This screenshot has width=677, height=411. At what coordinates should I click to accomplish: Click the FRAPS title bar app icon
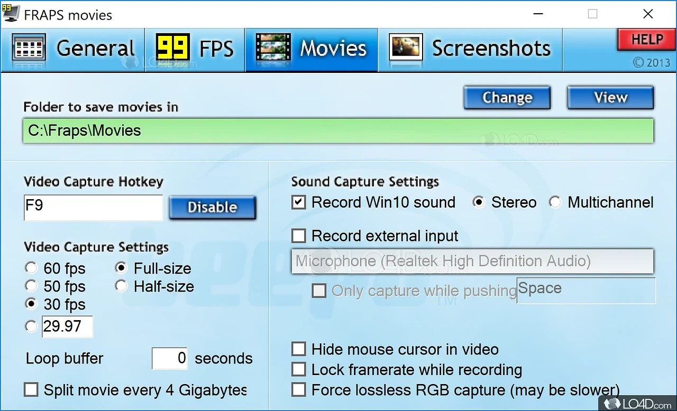11,13
